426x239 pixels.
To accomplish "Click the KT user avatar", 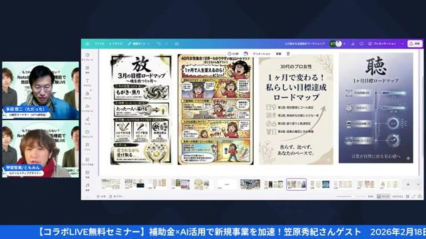I will point(333,44).
